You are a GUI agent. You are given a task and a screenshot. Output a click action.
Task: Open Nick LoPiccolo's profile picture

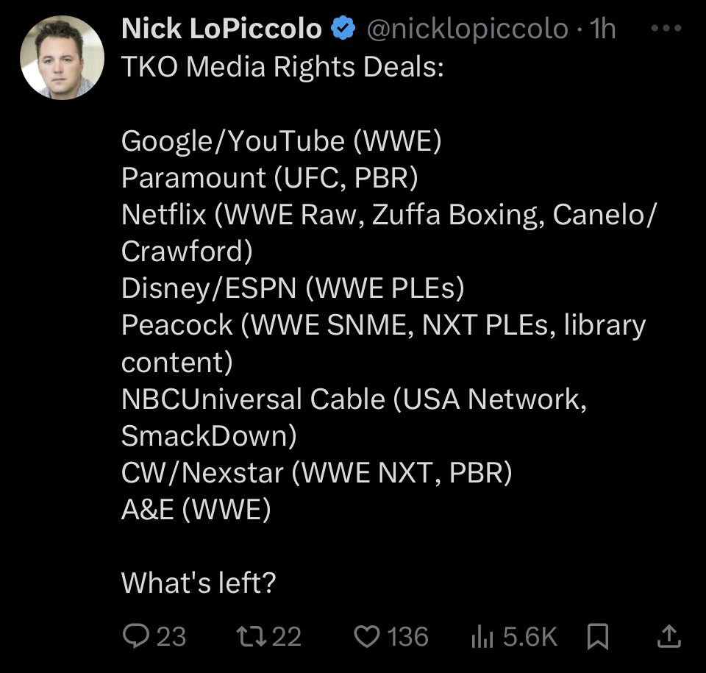[61, 57]
